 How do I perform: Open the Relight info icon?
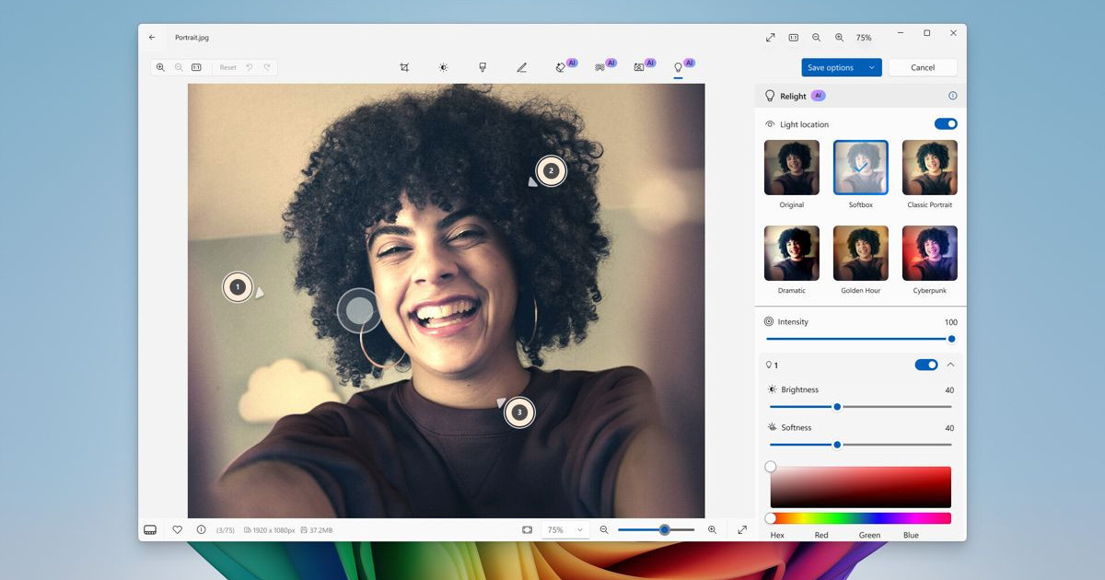click(952, 96)
